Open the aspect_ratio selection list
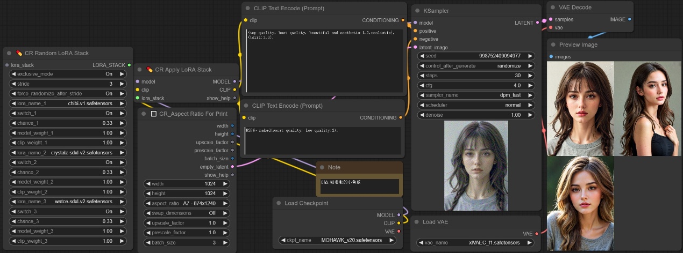 (x=187, y=203)
